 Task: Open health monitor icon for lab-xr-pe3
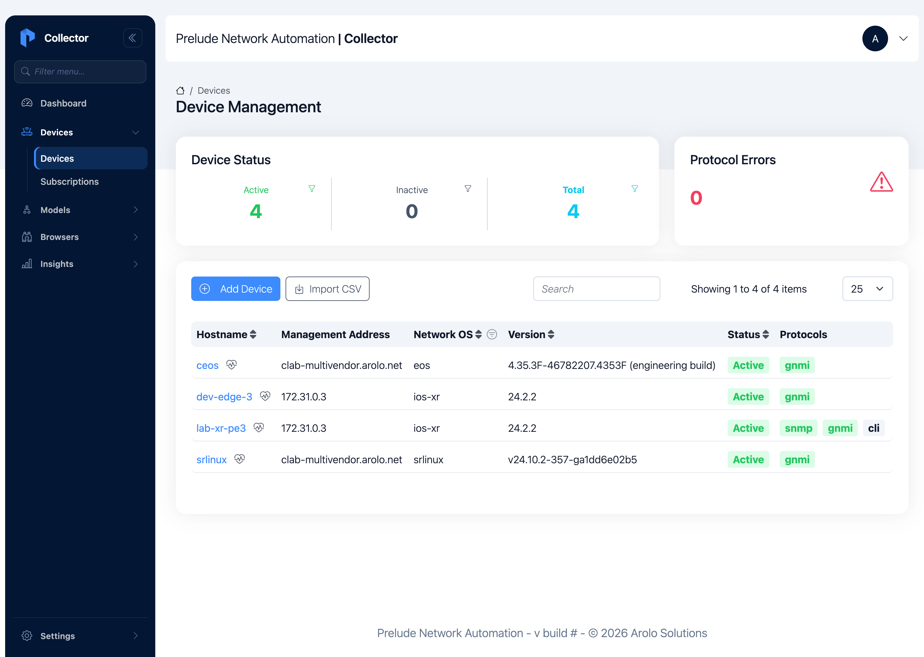pyautogui.click(x=259, y=428)
